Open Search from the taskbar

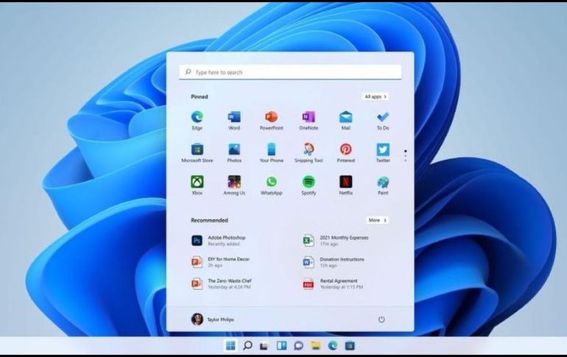247,346
